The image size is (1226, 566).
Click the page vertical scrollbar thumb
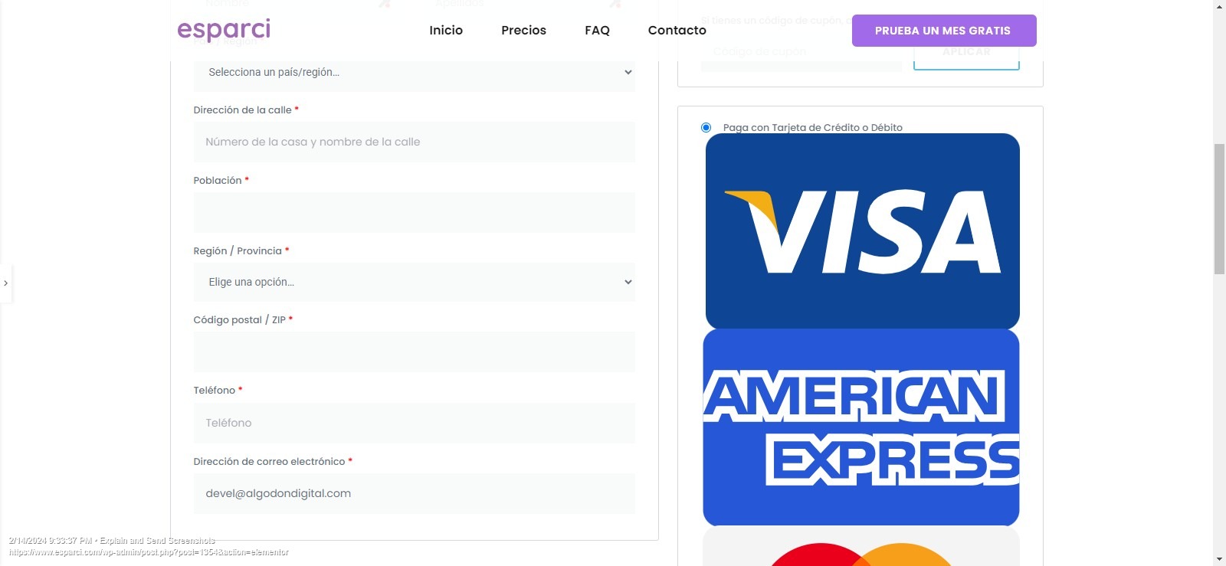pos(1219,208)
